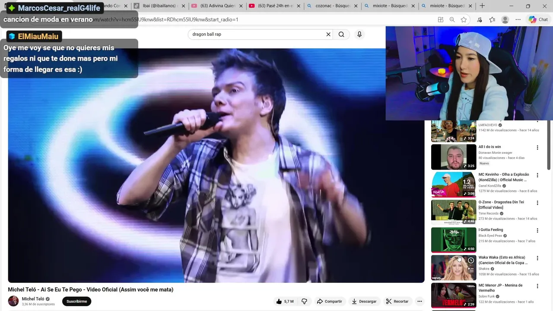Open the Black Eyed Peas channel name
The height and width of the screenshot is (311, 553).
[490, 235]
